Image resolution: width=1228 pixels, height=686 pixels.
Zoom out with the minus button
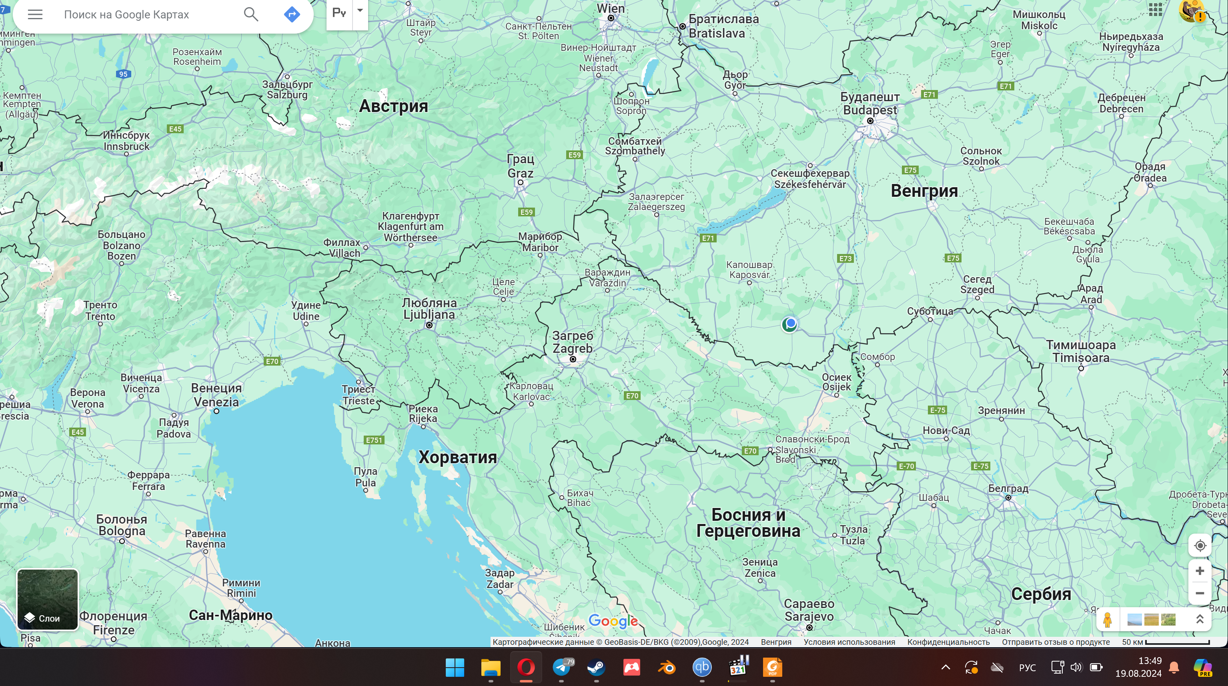1200,593
